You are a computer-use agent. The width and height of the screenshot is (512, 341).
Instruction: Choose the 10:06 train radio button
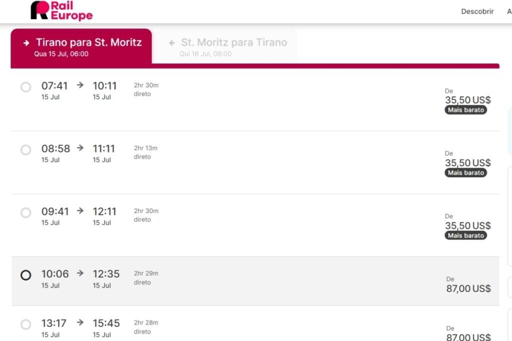pos(25,275)
